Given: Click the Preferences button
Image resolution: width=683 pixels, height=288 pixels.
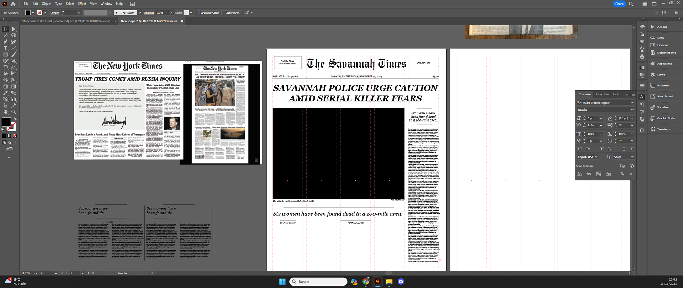Looking at the screenshot, I should [232, 13].
